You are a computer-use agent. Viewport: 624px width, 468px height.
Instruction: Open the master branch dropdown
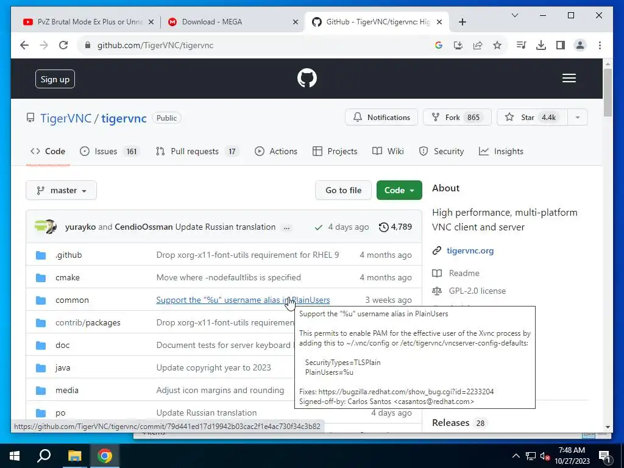point(62,190)
